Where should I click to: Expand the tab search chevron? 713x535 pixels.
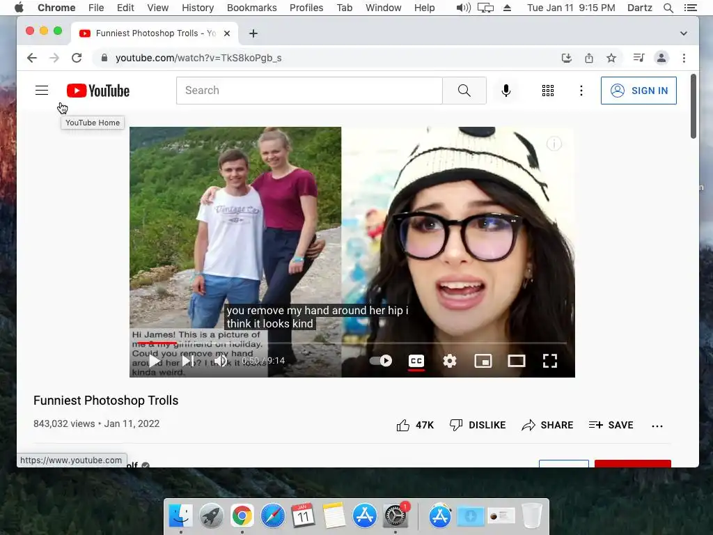click(x=684, y=33)
